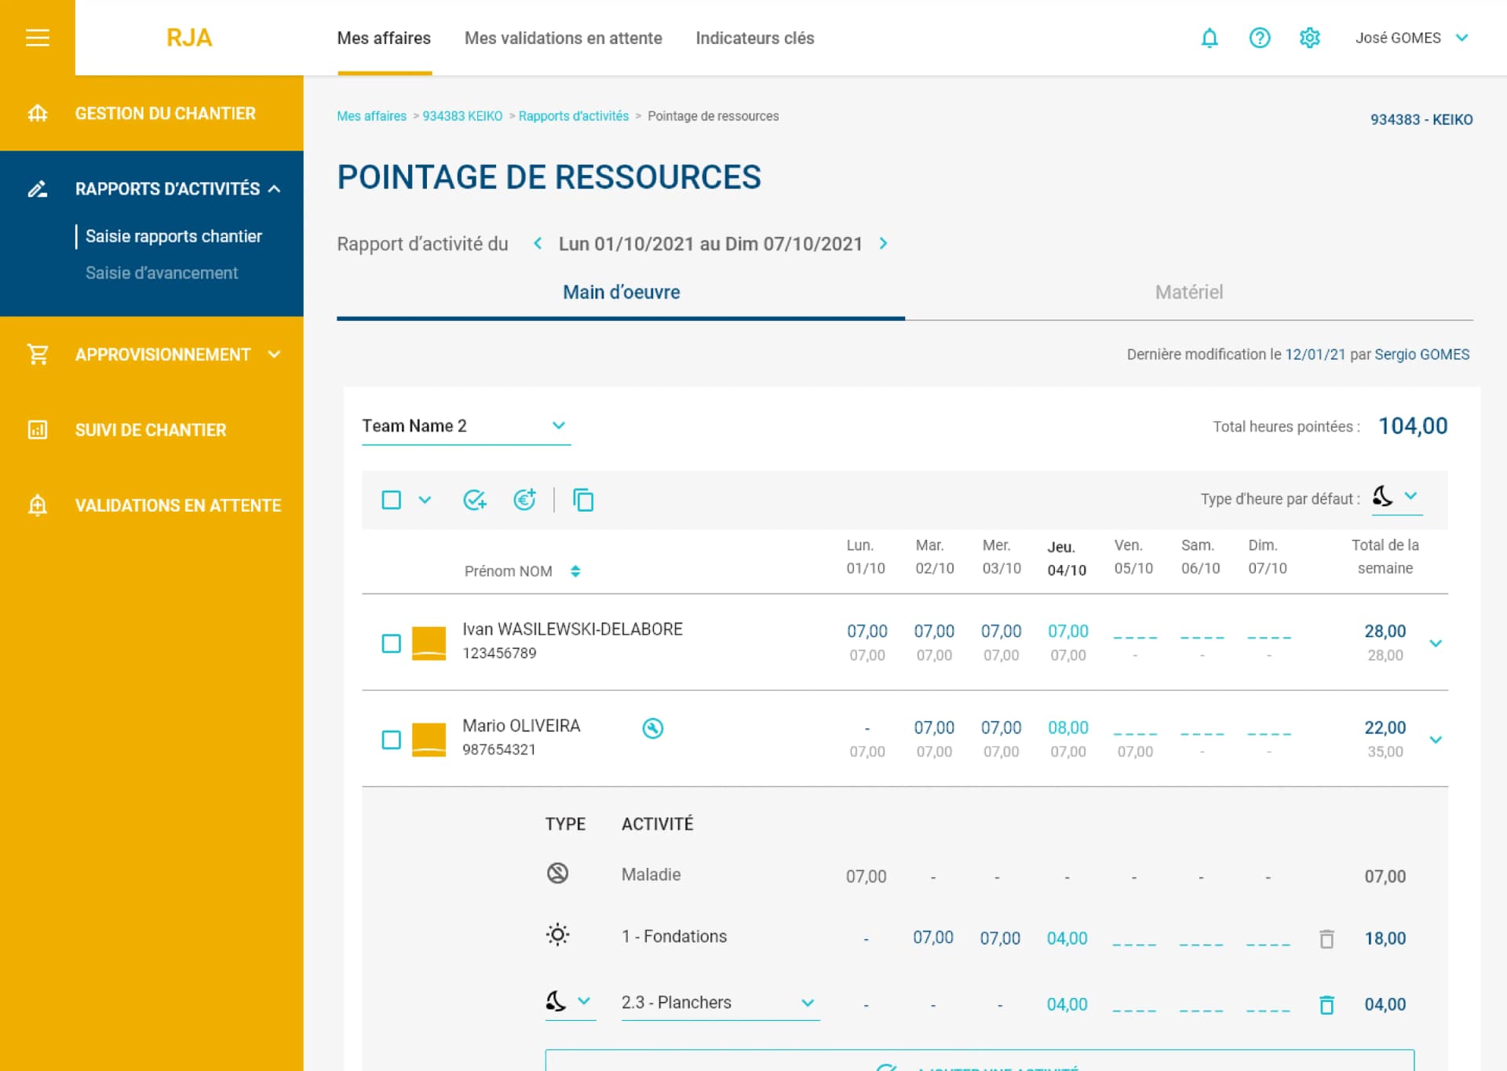Expand Ivan WASILEWSKI-DELABORE's row details

[x=1436, y=643]
